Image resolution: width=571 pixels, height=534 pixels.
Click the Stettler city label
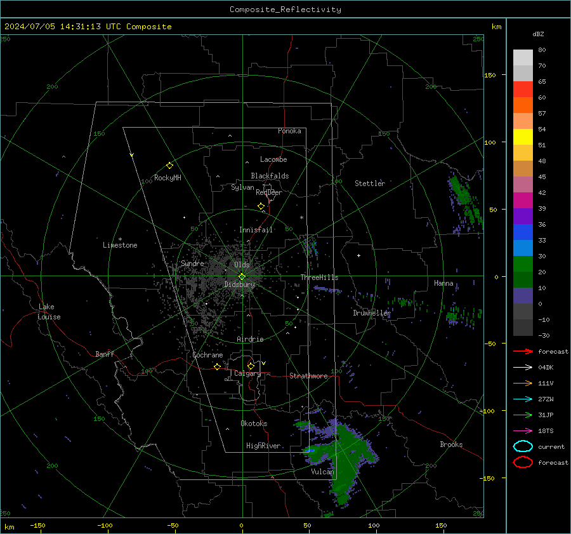[370, 184]
